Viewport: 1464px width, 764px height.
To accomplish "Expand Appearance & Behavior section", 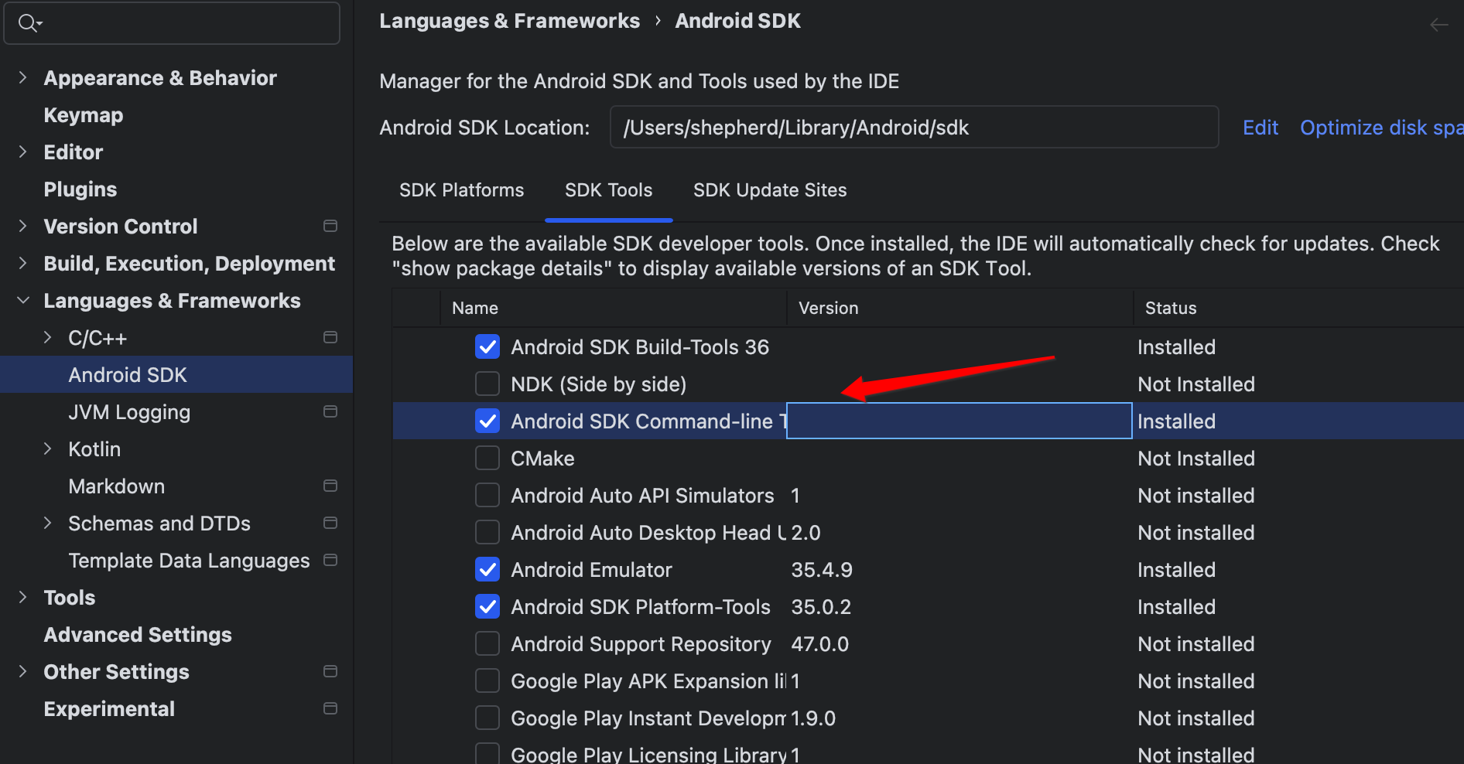I will tap(23, 77).
